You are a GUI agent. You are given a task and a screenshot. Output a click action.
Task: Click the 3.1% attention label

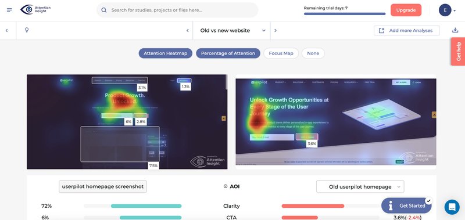[x=142, y=87]
